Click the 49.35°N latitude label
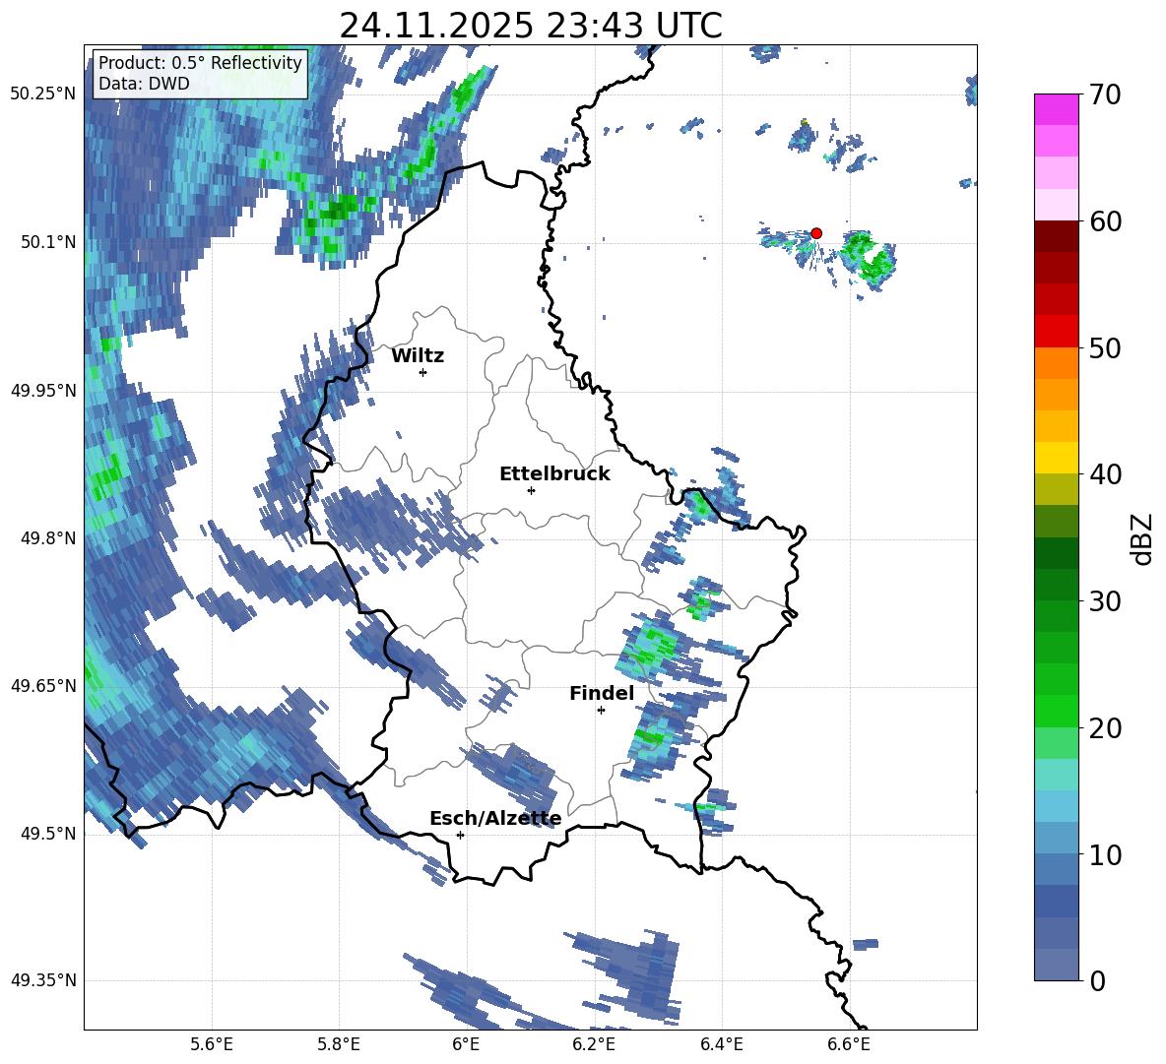Image resolution: width=1166 pixels, height=1064 pixels. [43, 980]
